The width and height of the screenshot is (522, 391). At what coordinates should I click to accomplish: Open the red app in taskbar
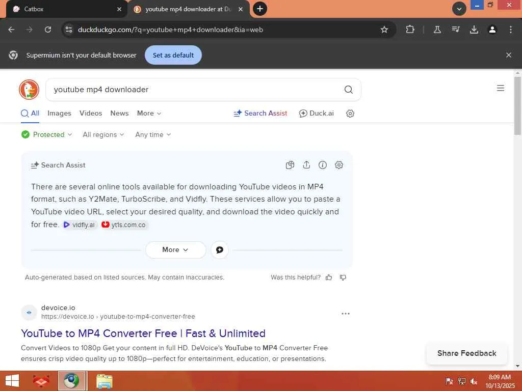[x=41, y=381]
